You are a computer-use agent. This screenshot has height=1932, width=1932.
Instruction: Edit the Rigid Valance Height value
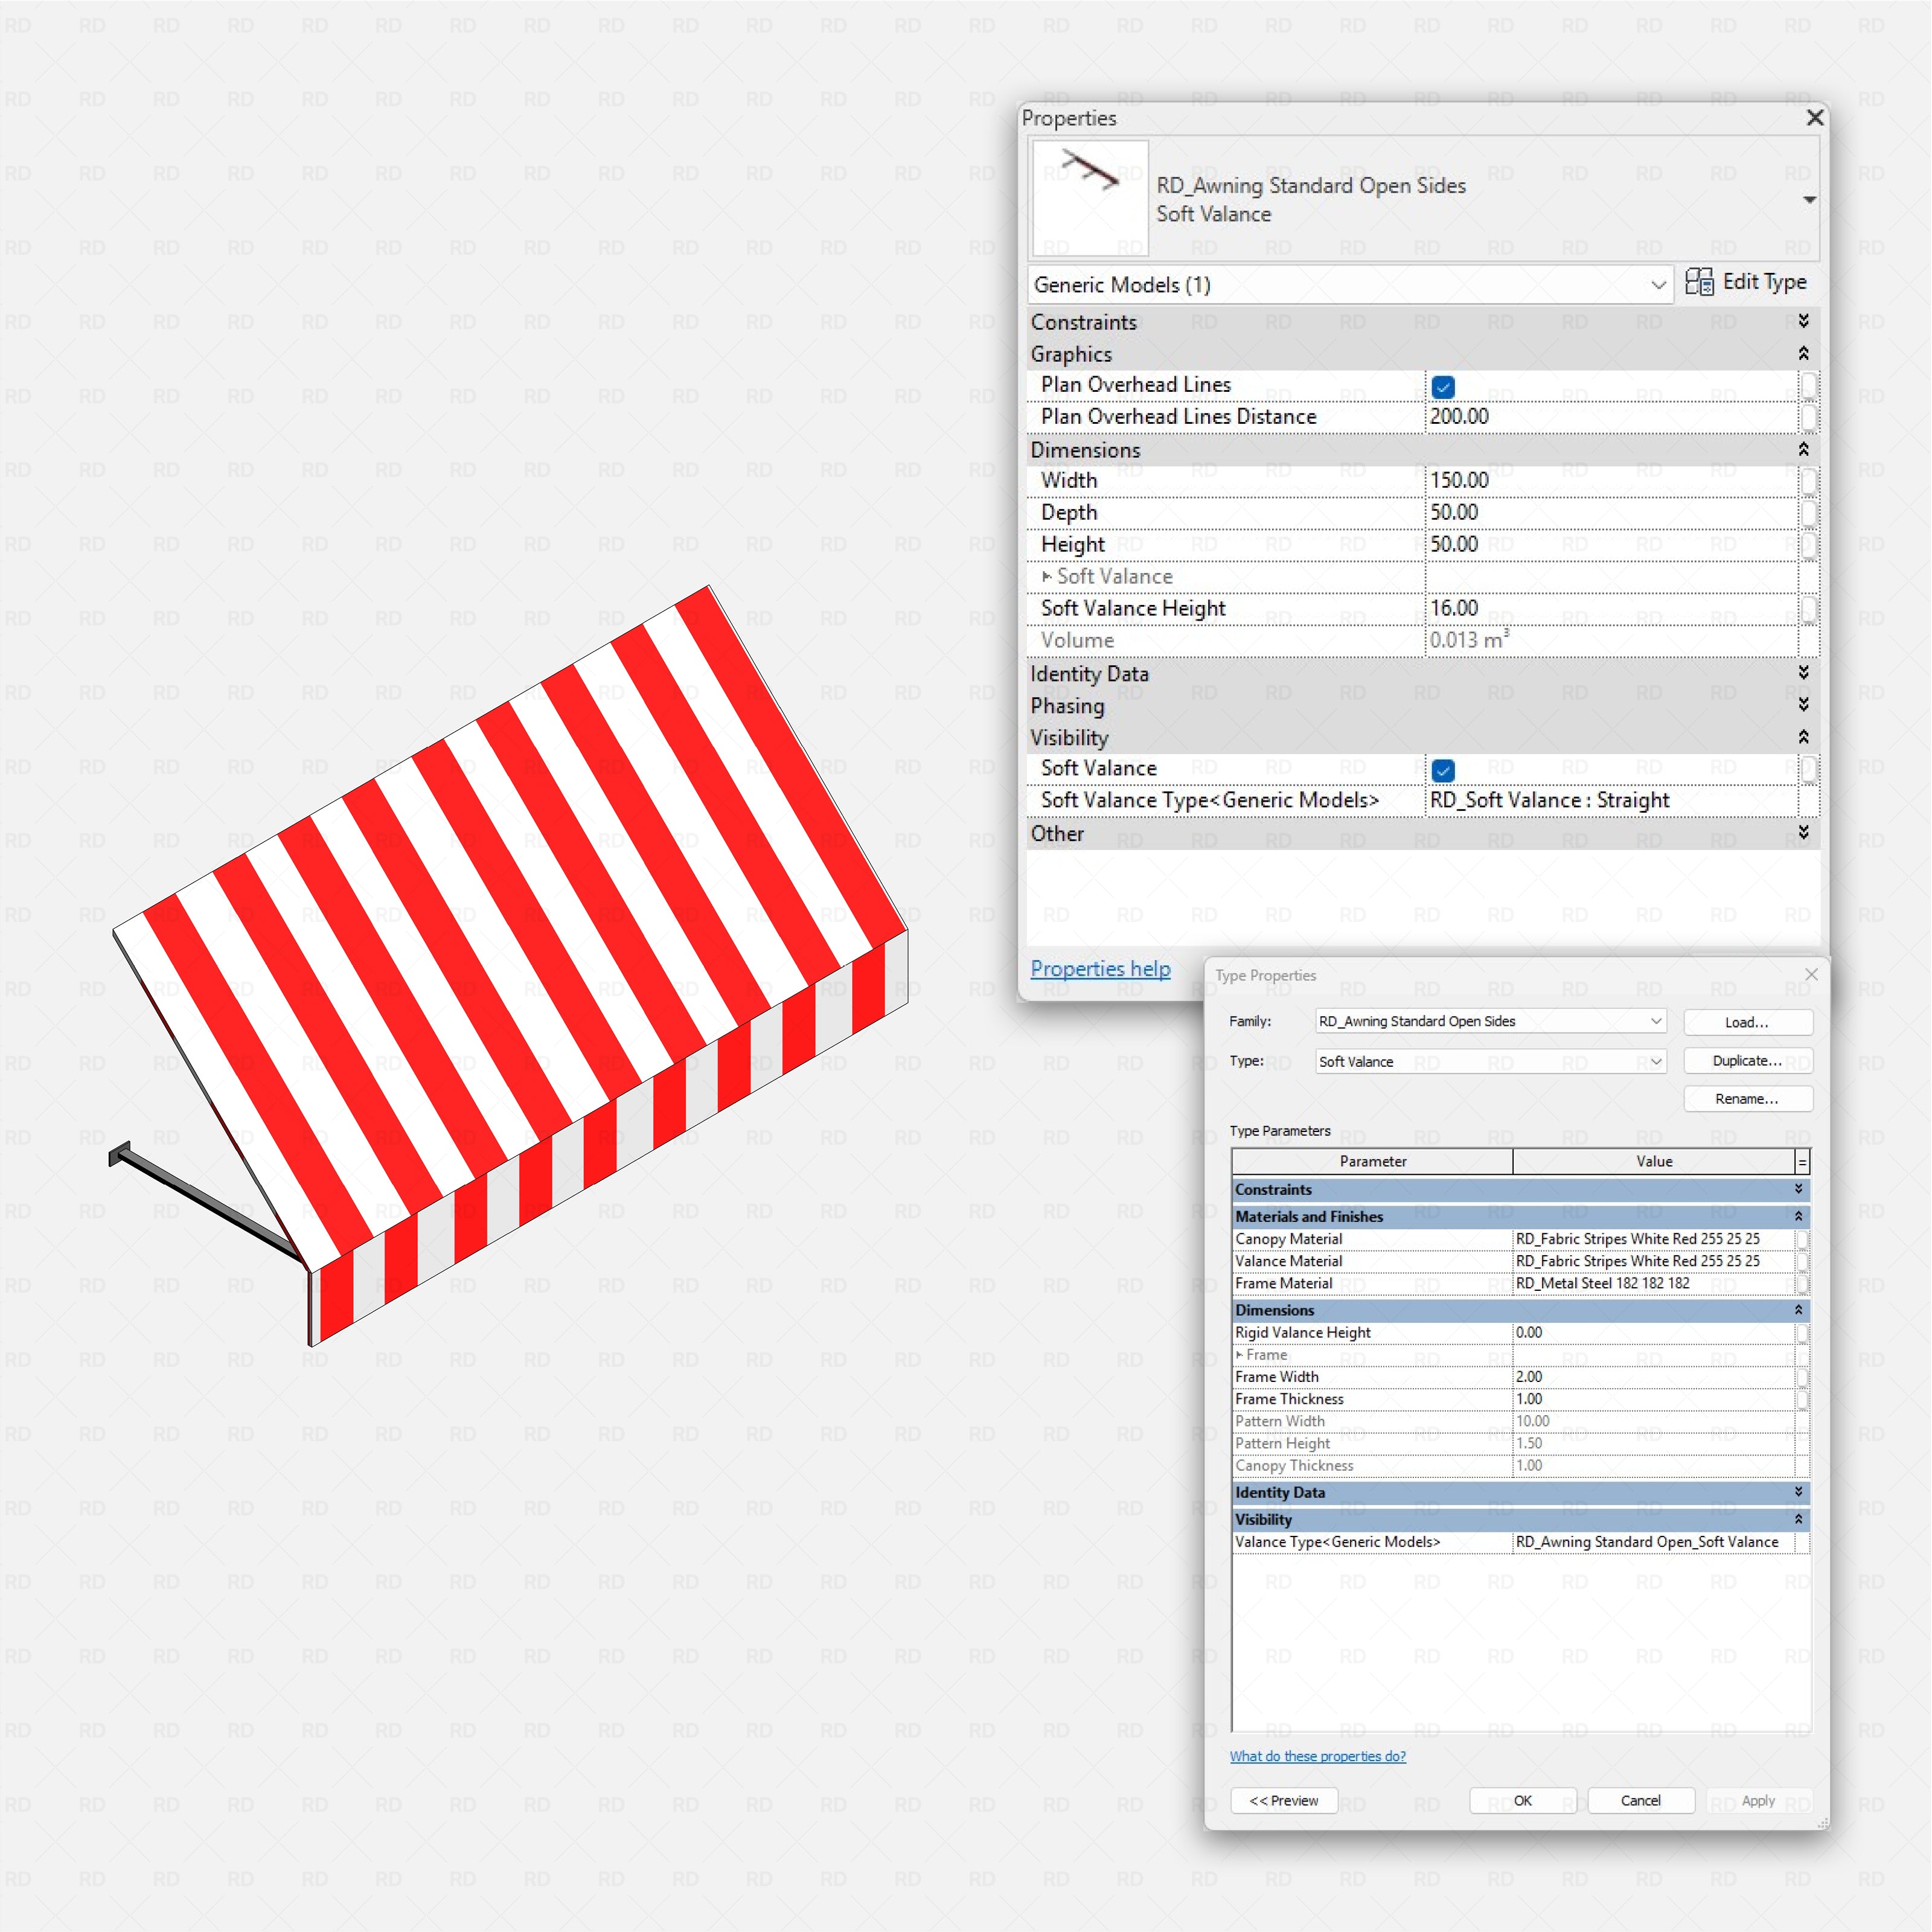1654,1333
